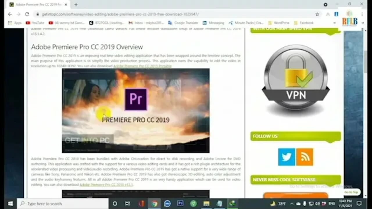Open the BTCPOOL bookmark
Viewport: 372px width, 209px height.
point(106,23)
